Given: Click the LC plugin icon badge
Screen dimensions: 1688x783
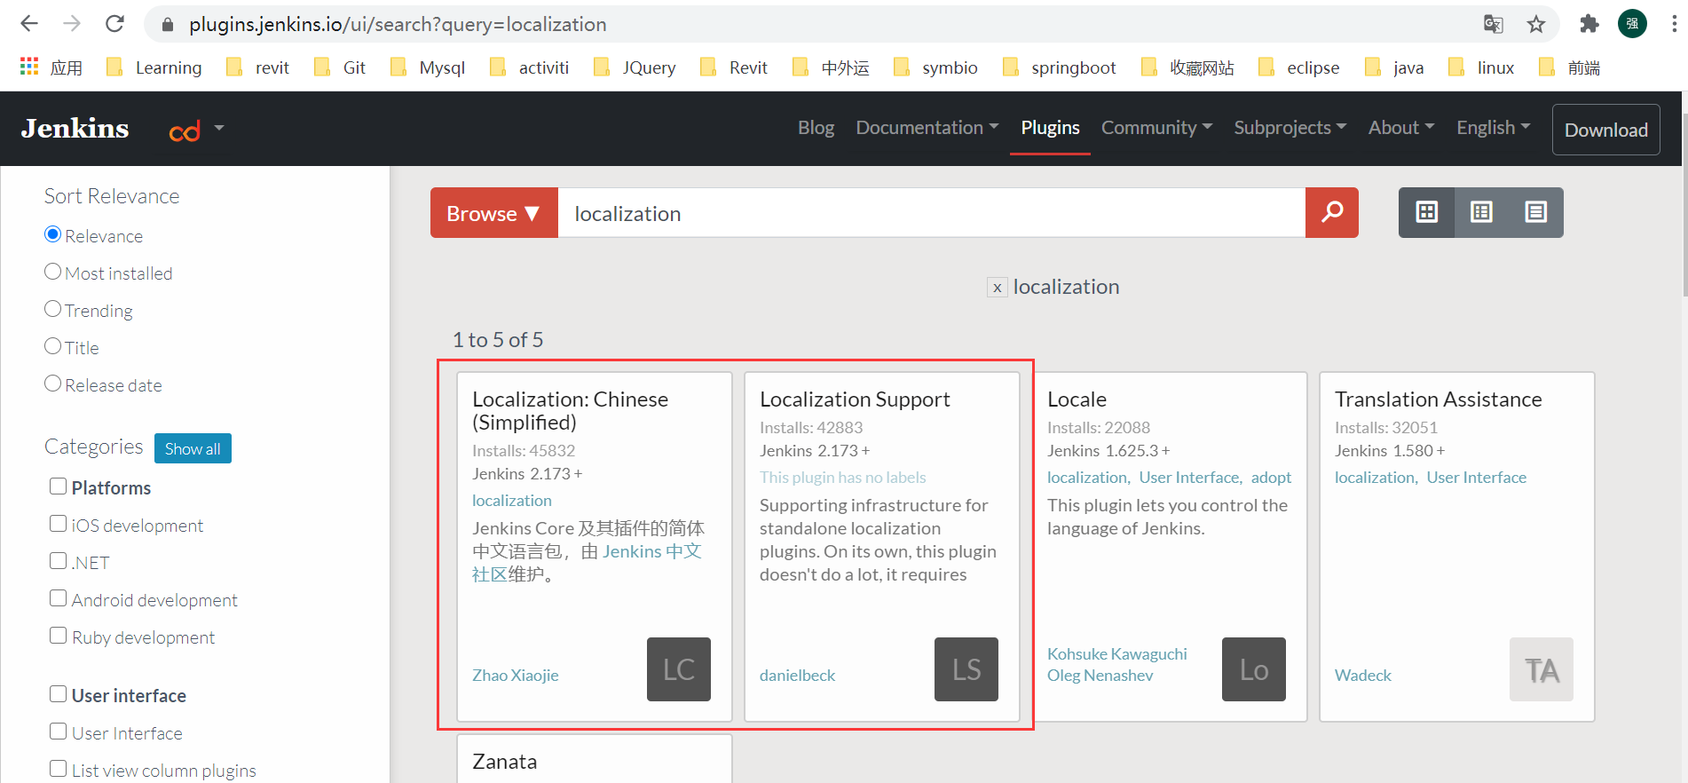Looking at the screenshot, I should pos(679,669).
